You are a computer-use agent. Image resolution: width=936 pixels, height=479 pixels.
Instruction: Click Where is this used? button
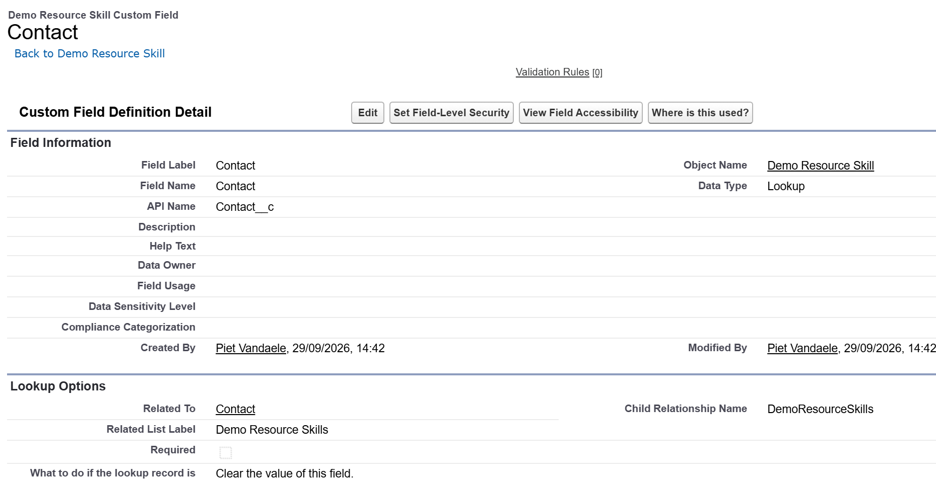click(x=700, y=113)
